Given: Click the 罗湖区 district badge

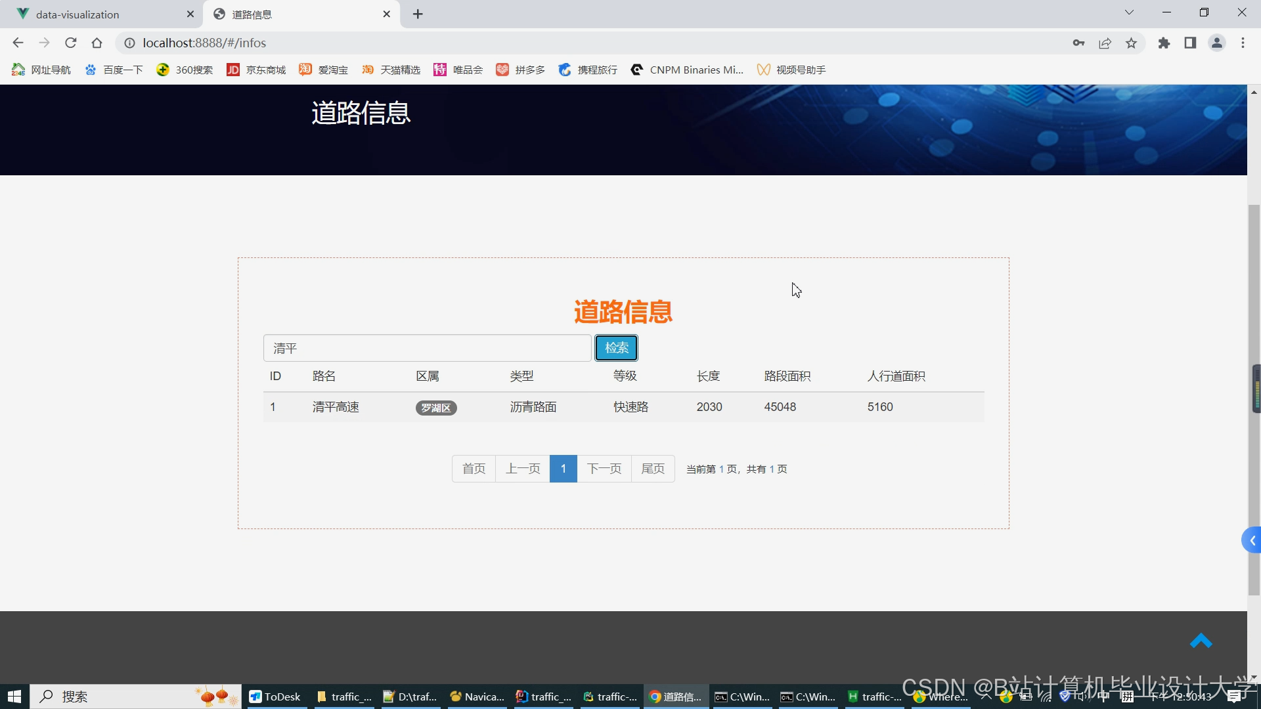Looking at the screenshot, I should point(436,408).
